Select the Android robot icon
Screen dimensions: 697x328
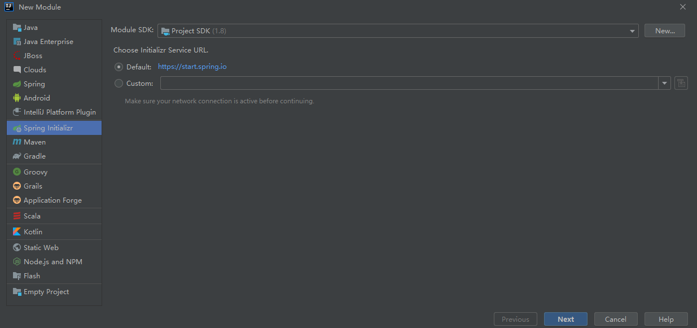point(17,98)
